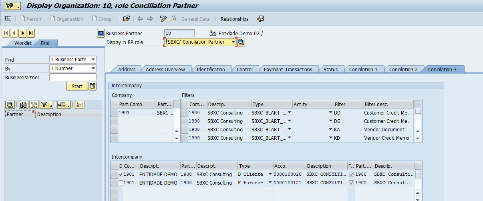Toggle the checkbox in the K Fornecedor row
The width and height of the screenshot is (483, 201).
(x=121, y=183)
